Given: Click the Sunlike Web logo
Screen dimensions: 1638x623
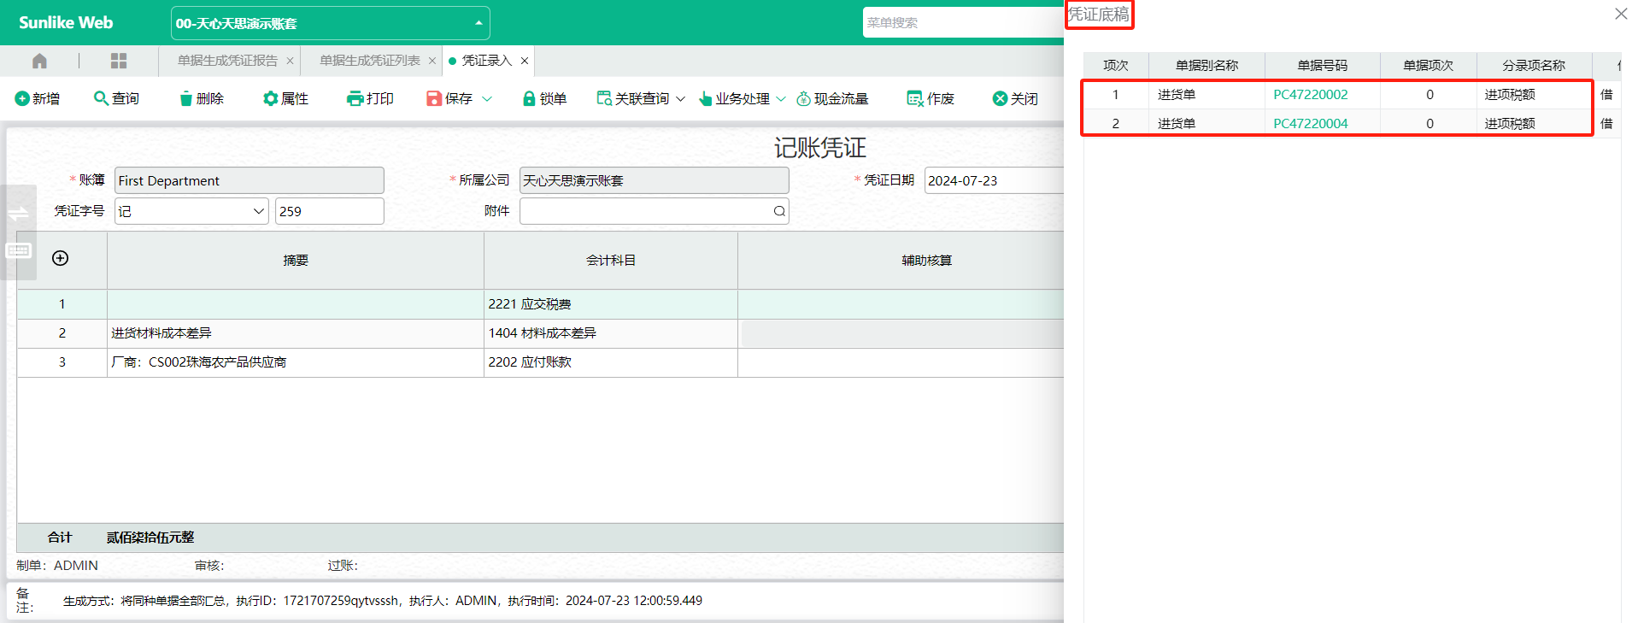Looking at the screenshot, I should point(66,23).
